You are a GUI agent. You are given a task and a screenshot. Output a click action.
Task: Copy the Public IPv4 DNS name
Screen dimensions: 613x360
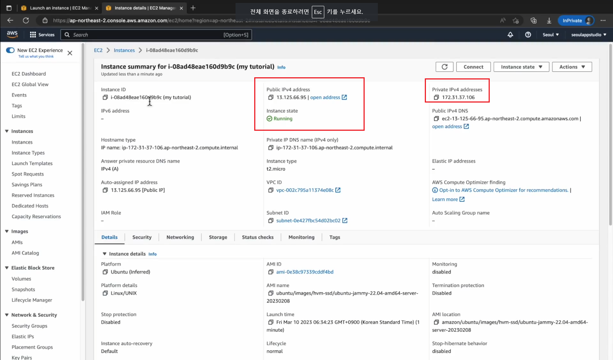click(x=436, y=119)
